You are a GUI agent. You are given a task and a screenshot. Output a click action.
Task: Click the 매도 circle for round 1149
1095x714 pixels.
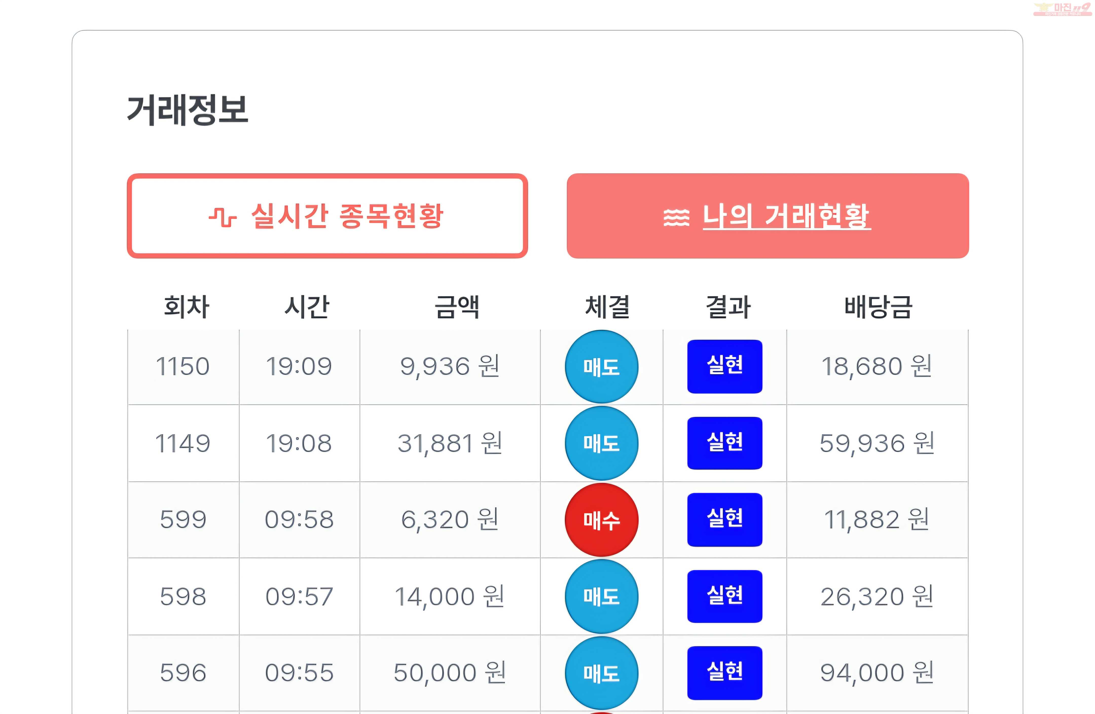pos(601,443)
